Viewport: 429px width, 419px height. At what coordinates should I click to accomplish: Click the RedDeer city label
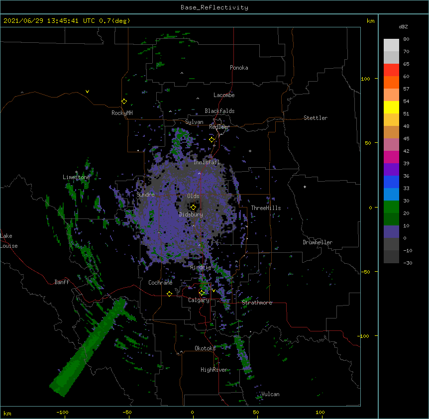coord(219,127)
